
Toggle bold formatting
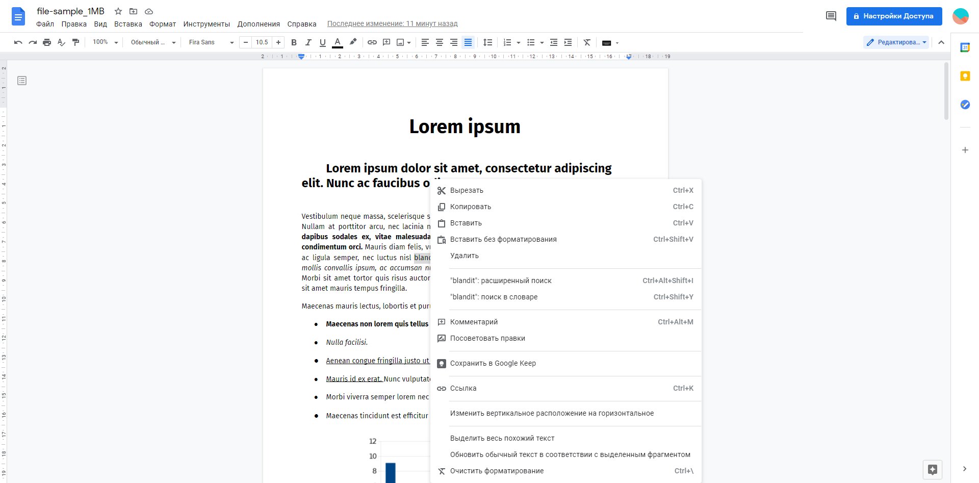pyautogui.click(x=294, y=42)
